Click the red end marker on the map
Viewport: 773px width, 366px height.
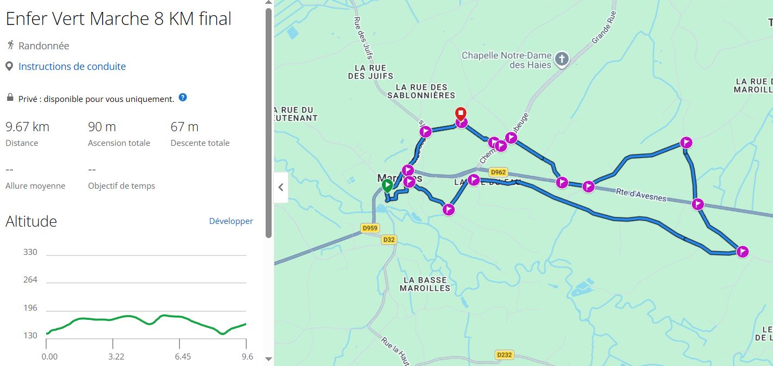tap(461, 114)
